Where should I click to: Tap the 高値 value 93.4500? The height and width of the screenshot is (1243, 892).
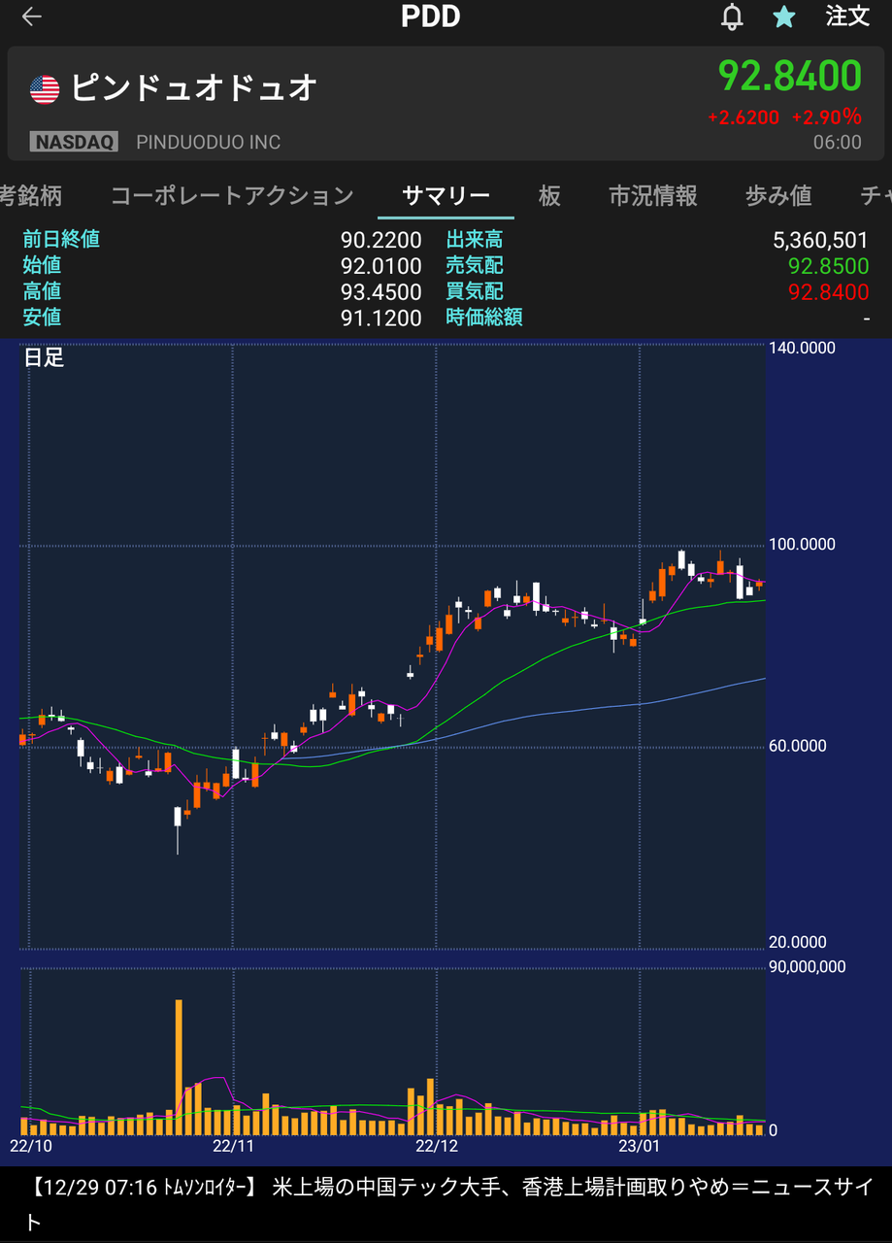click(380, 291)
